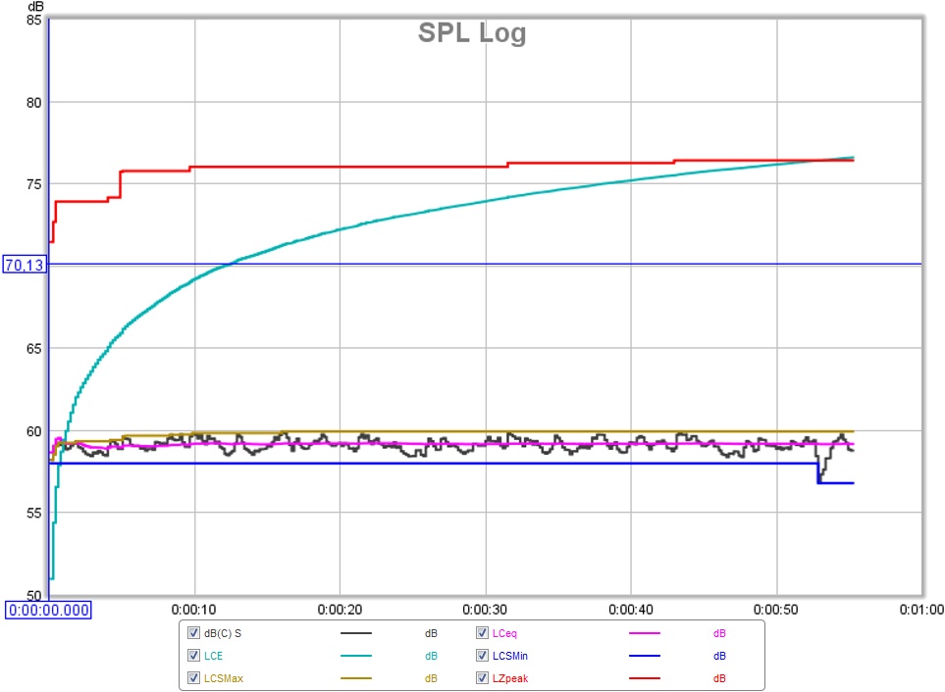Click the blue LCSMin legend line swatch
Screen dimensions: 945x692
pyautogui.click(x=645, y=656)
